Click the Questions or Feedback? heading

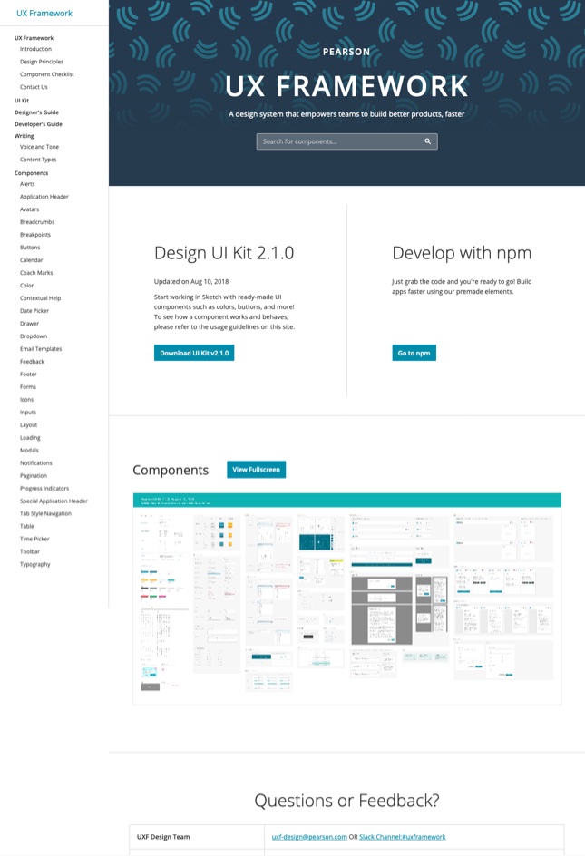tap(346, 801)
